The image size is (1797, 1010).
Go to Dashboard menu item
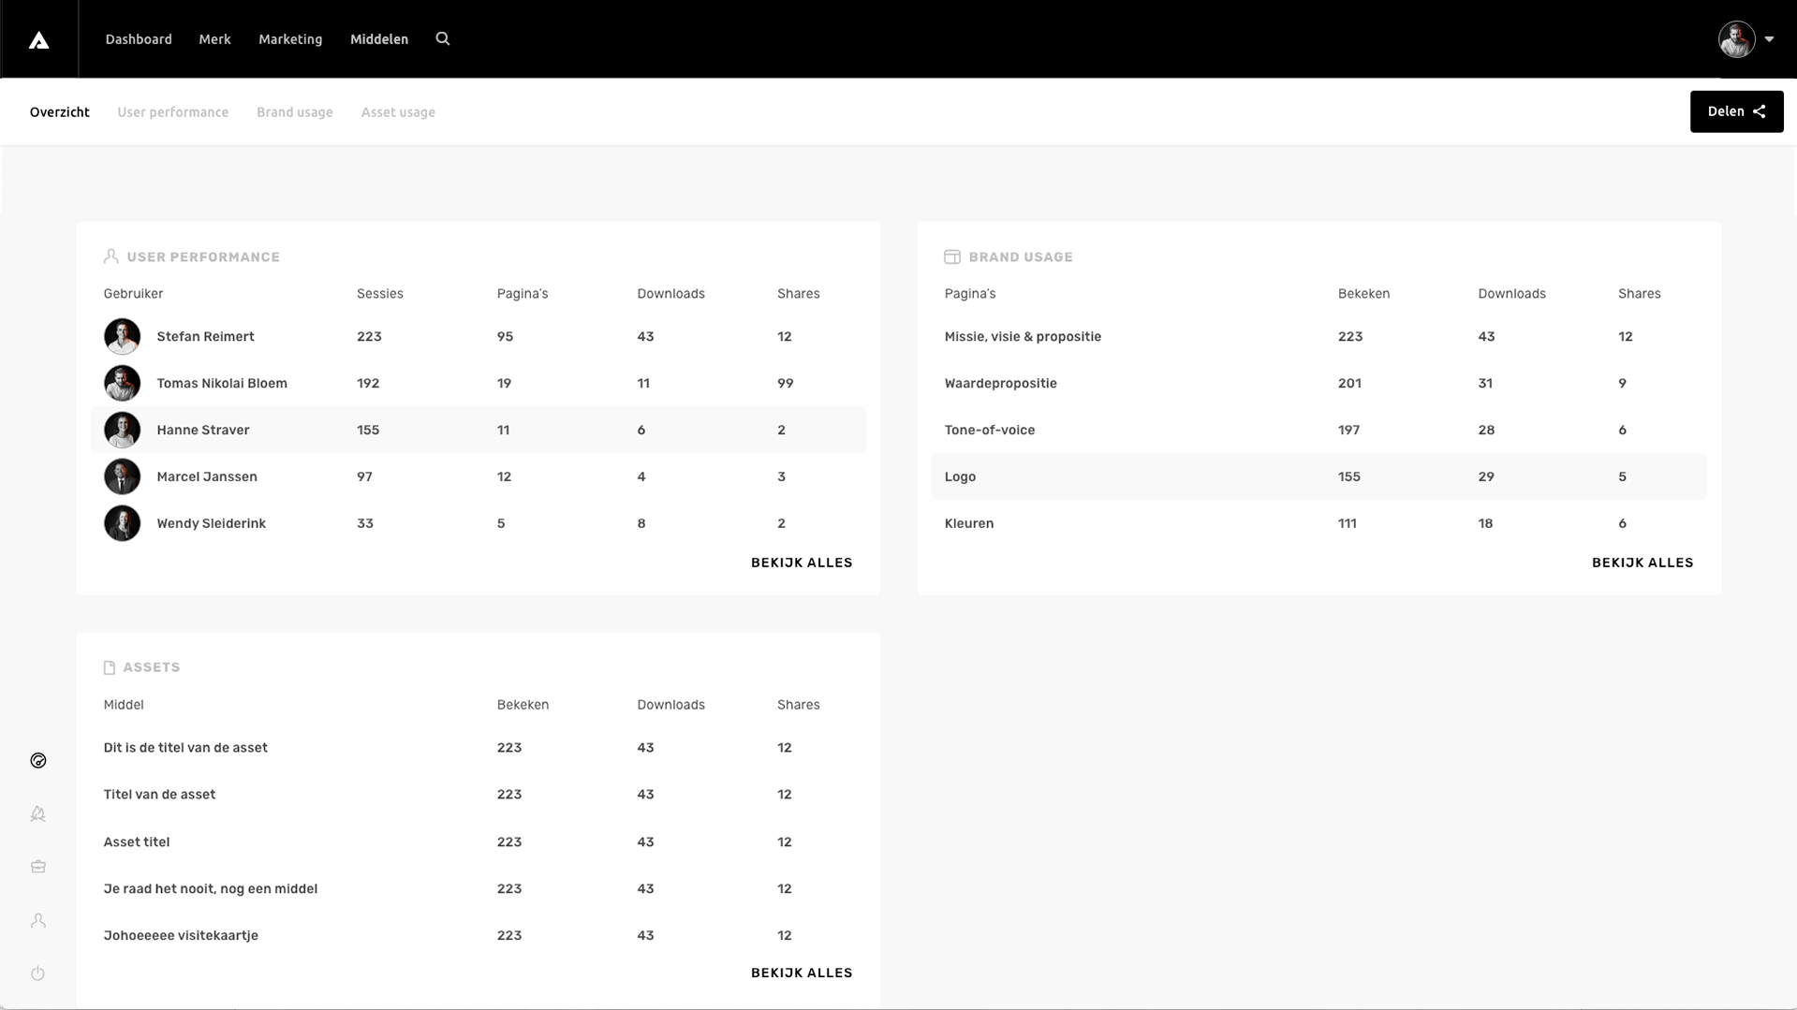(139, 39)
